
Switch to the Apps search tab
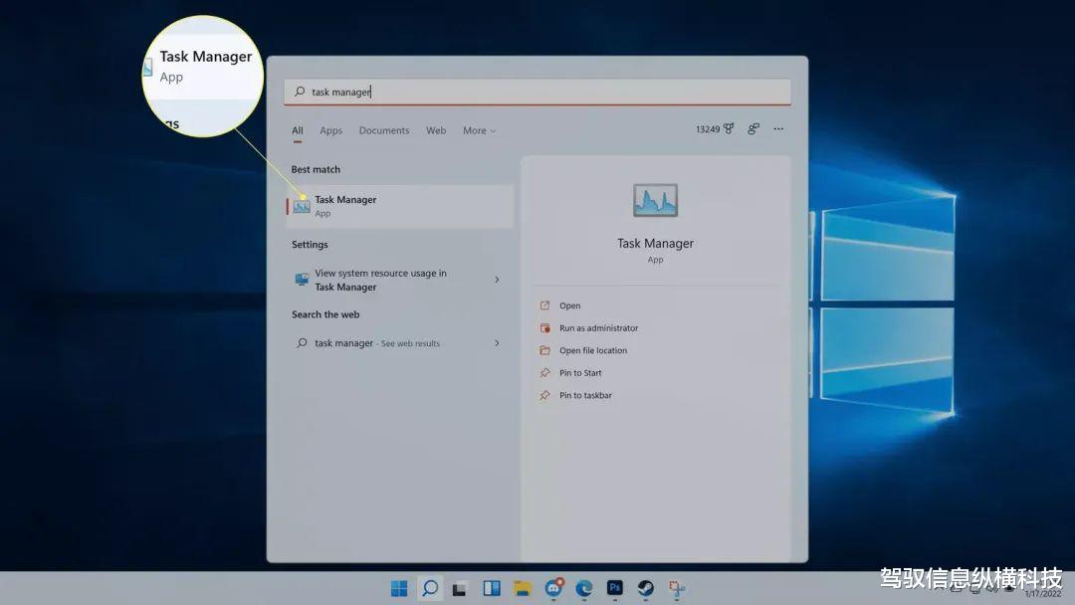[x=330, y=130]
